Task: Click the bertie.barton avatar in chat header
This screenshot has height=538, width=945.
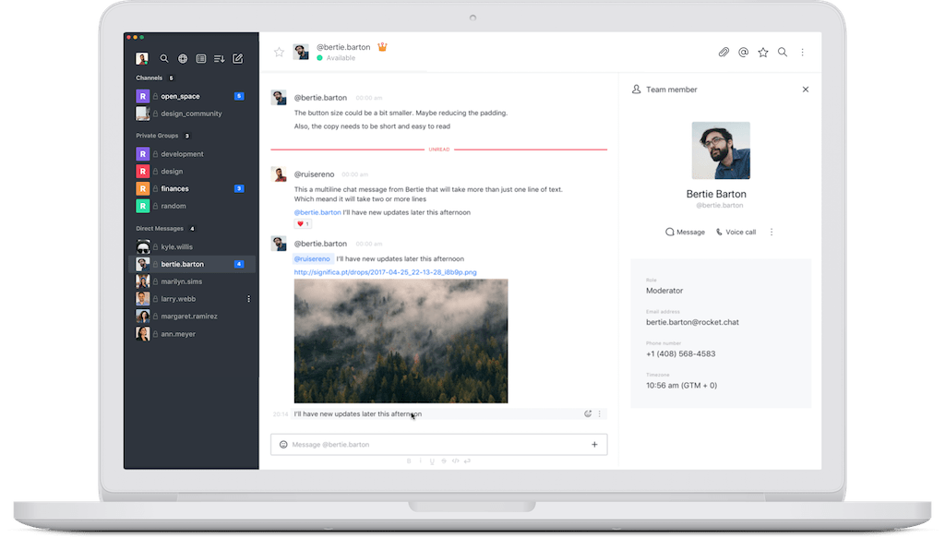Action: [301, 52]
